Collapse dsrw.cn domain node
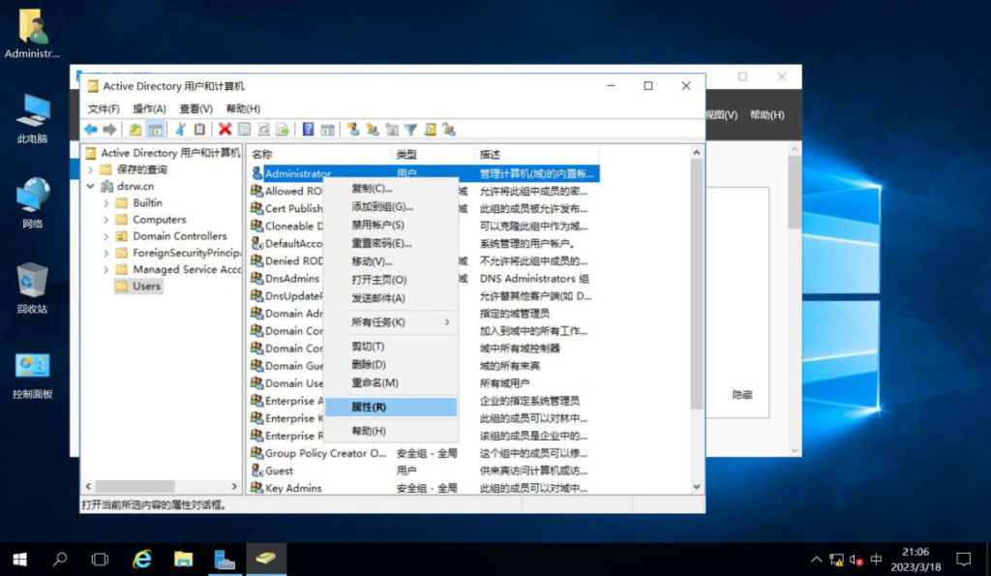The width and height of the screenshot is (991, 576). (90, 187)
